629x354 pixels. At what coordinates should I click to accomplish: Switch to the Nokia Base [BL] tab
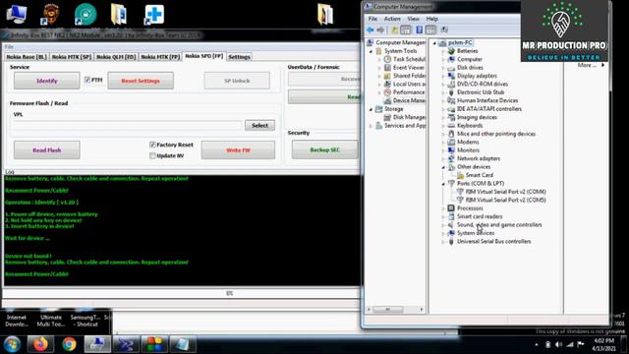27,57
